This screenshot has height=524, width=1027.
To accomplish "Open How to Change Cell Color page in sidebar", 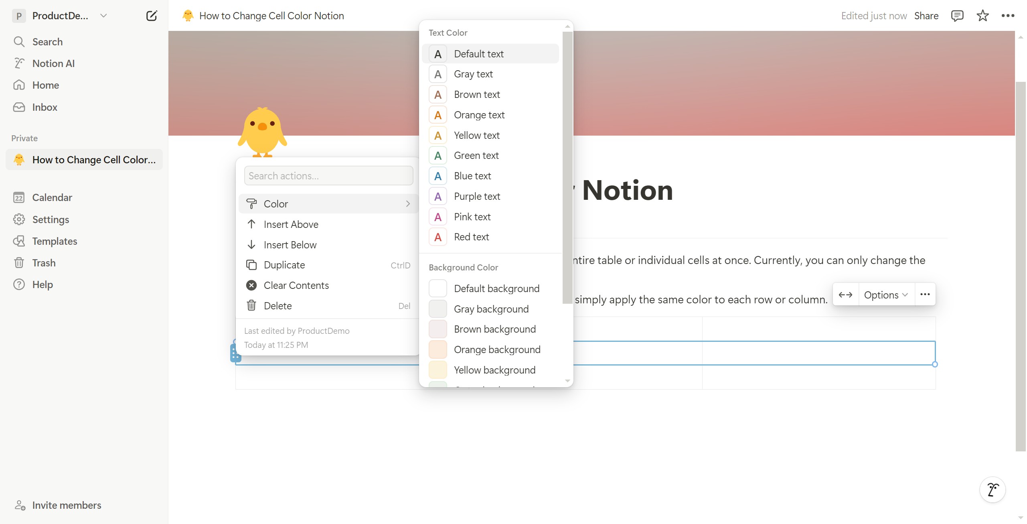I will 84,160.
